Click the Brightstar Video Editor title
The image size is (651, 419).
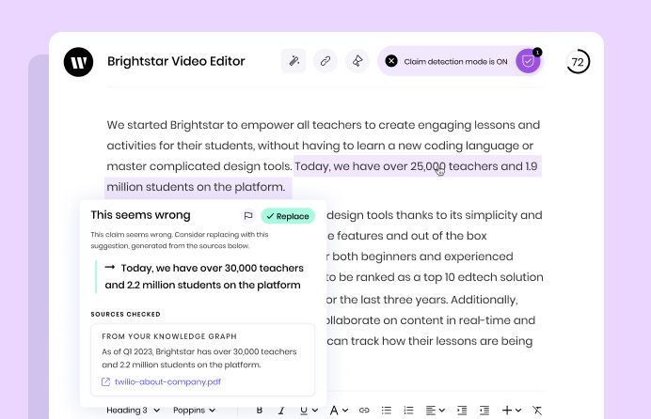click(x=176, y=61)
